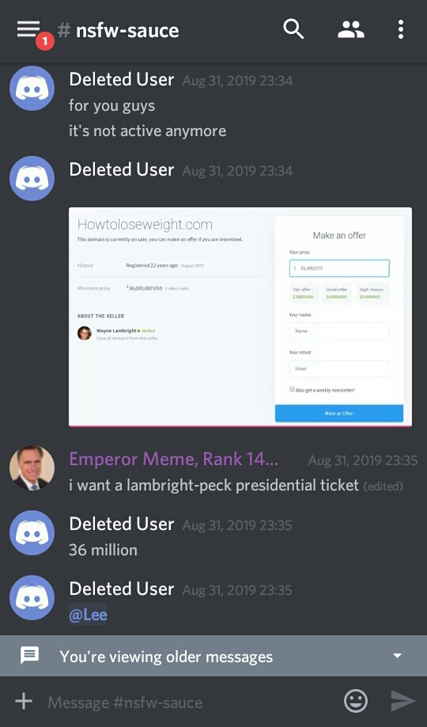Viewport: 427px width, 727px height.
Task: Tap the plus attachment icon
Action: point(24,701)
